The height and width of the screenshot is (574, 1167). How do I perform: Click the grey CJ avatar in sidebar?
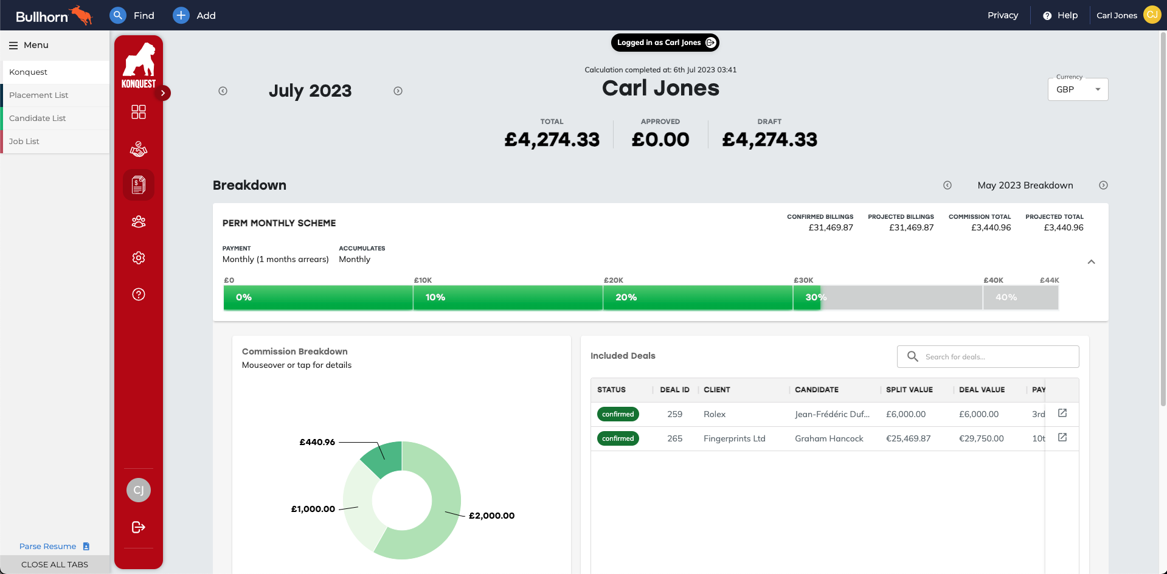click(x=139, y=490)
